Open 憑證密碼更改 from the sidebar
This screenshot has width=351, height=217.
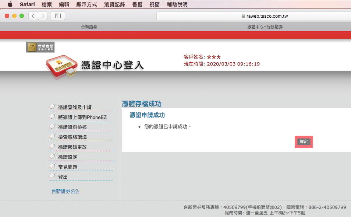point(72,147)
